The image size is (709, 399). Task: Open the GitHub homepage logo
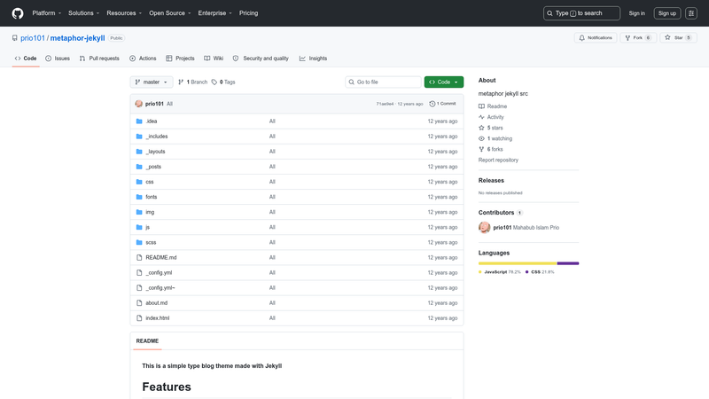click(x=18, y=13)
